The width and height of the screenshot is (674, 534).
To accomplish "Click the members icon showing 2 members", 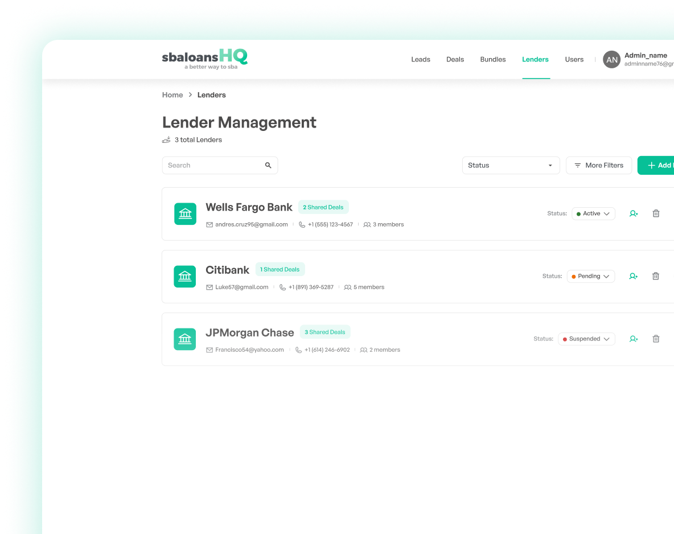I will [364, 350].
